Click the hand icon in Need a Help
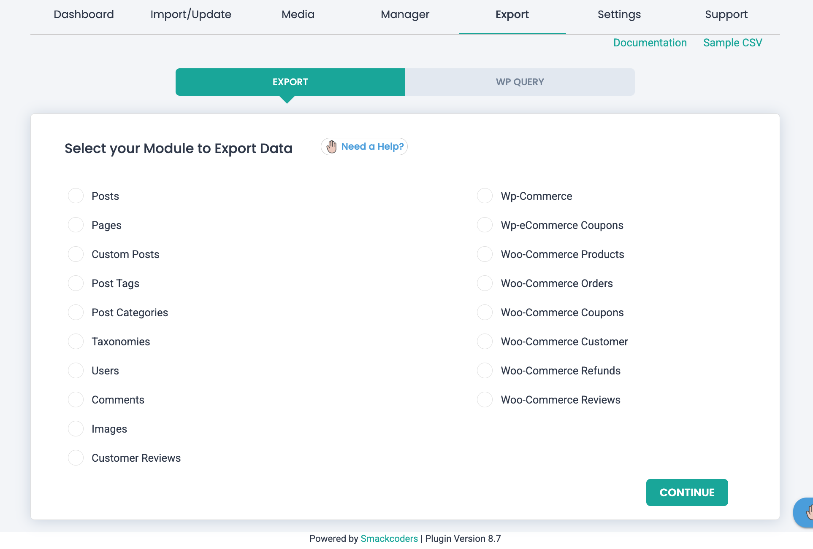Image resolution: width=813 pixels, height=549 pixels. 332,146
